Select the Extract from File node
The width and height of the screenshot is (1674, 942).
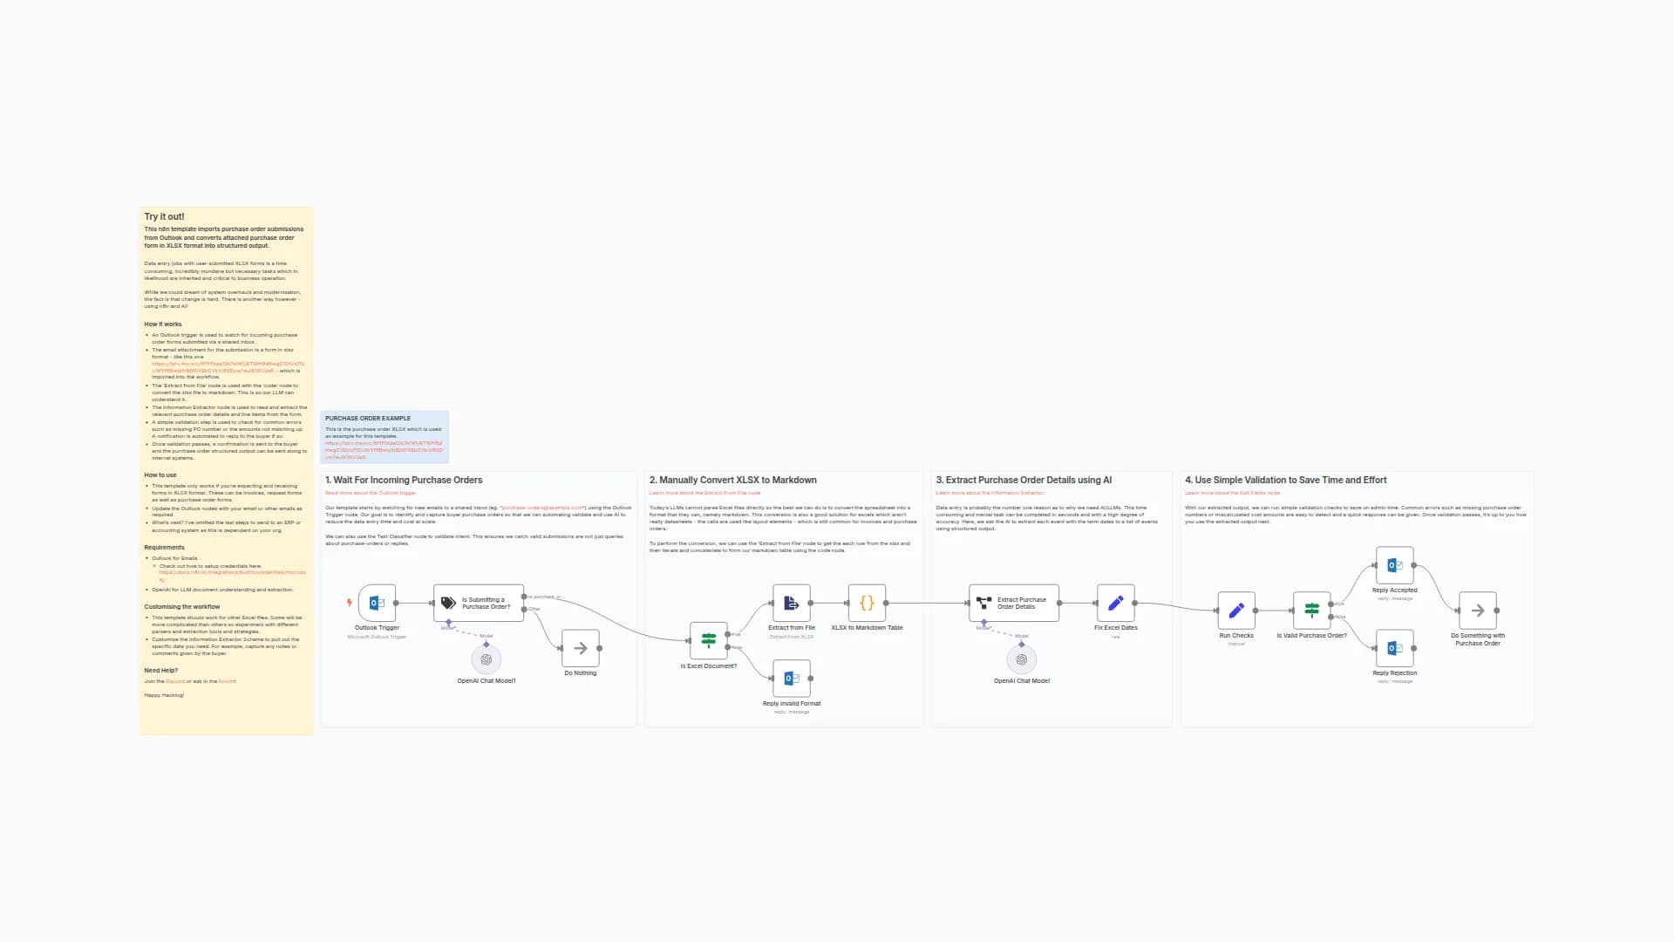792,603
